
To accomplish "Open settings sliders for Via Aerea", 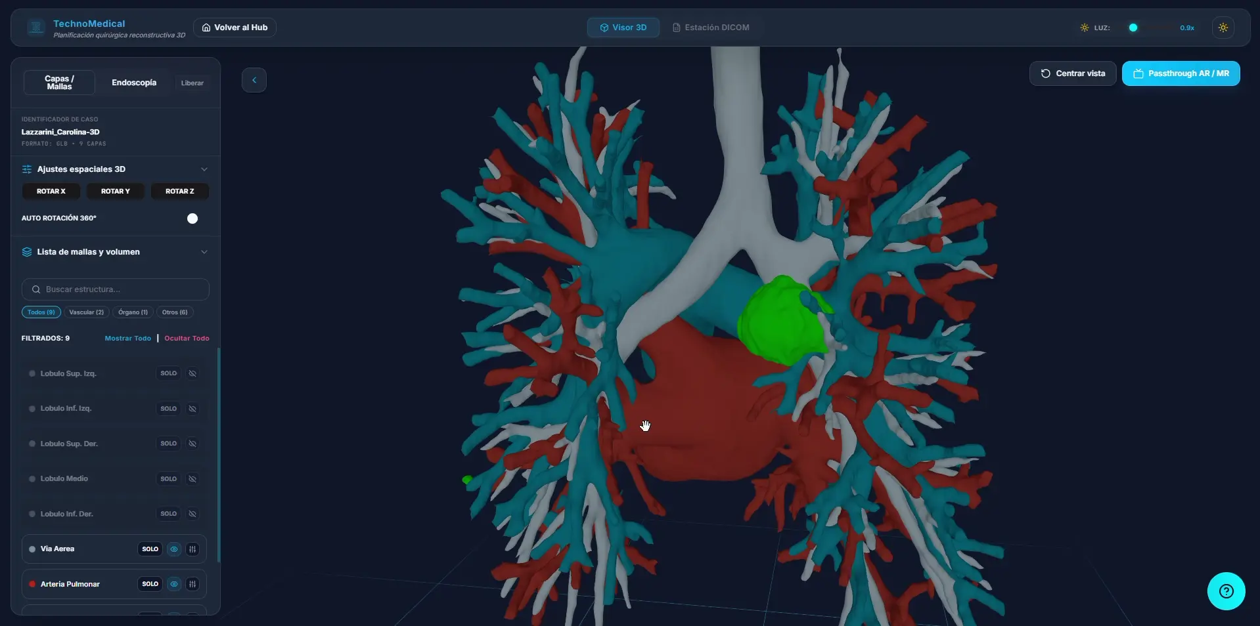I will pyautogui.click(x=192, y=549).
